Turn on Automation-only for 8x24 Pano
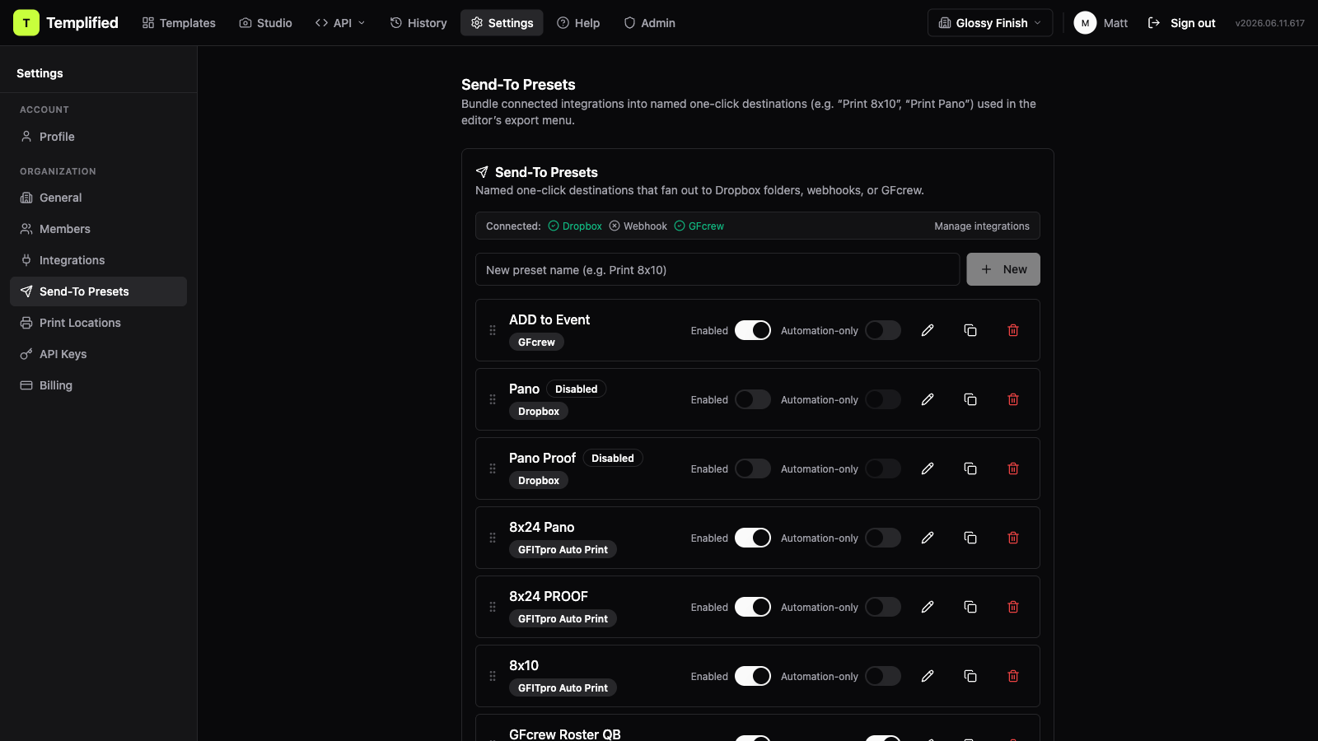The image size is (1318, 741). 883,538
